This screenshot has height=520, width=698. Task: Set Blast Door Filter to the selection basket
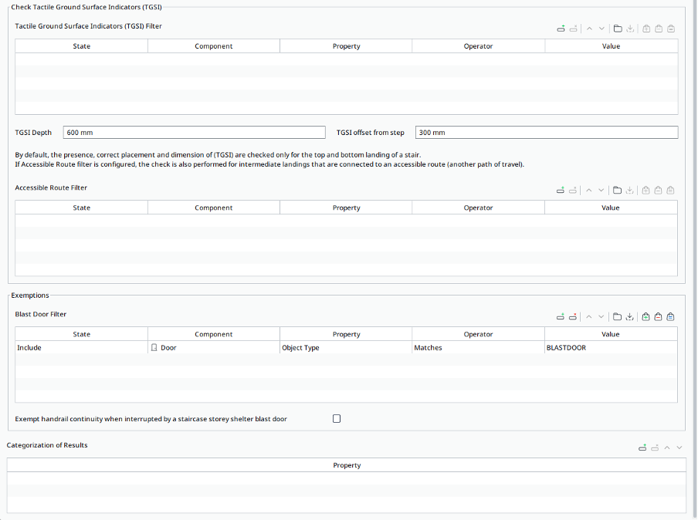click(x=671, y=317)
